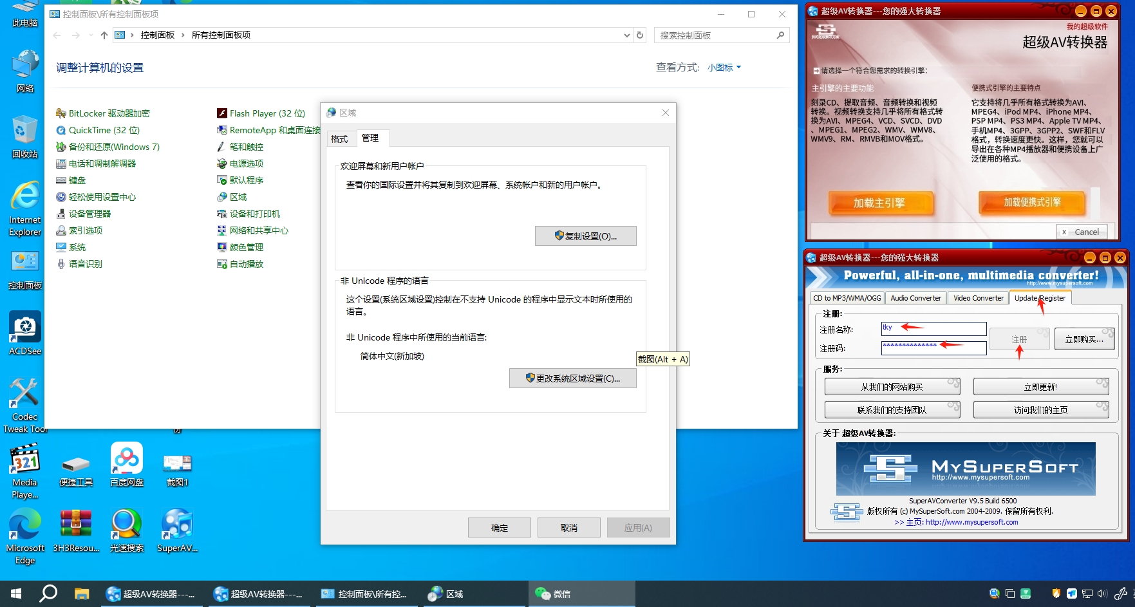
Task: Open 网络和共享中心 item
Action: click(x=252, y=230)
